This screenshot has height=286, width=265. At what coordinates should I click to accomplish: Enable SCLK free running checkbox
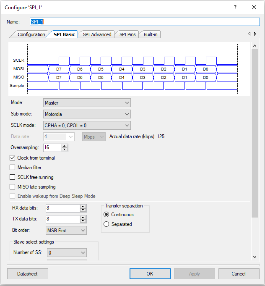click(x=13, y=177)
